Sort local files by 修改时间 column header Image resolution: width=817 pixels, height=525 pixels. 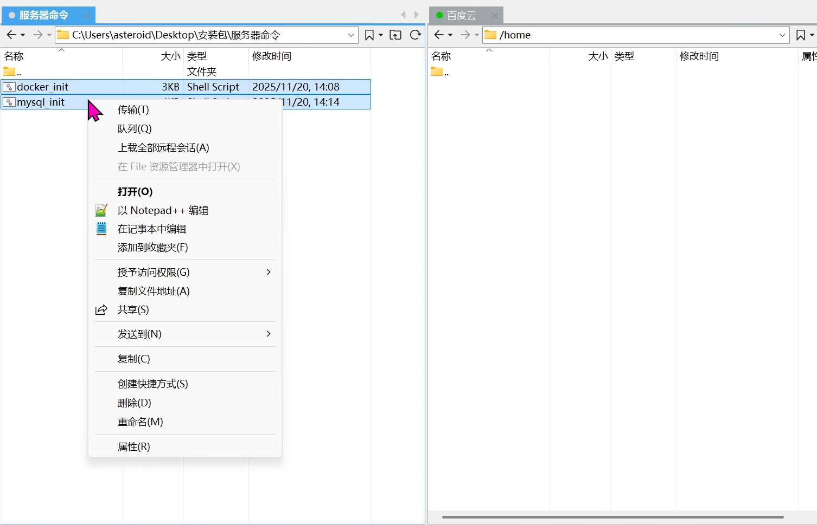tap(272, 56)
